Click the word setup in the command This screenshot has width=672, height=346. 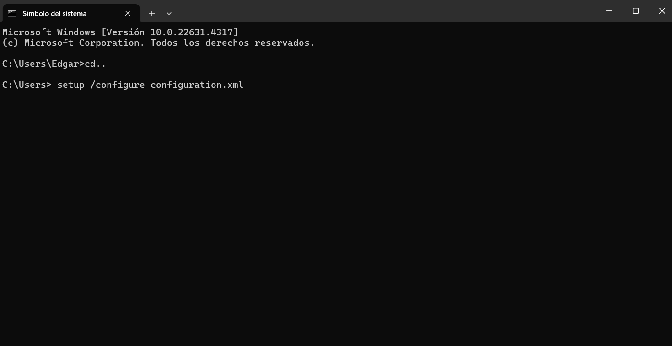(x=71, y=85)
